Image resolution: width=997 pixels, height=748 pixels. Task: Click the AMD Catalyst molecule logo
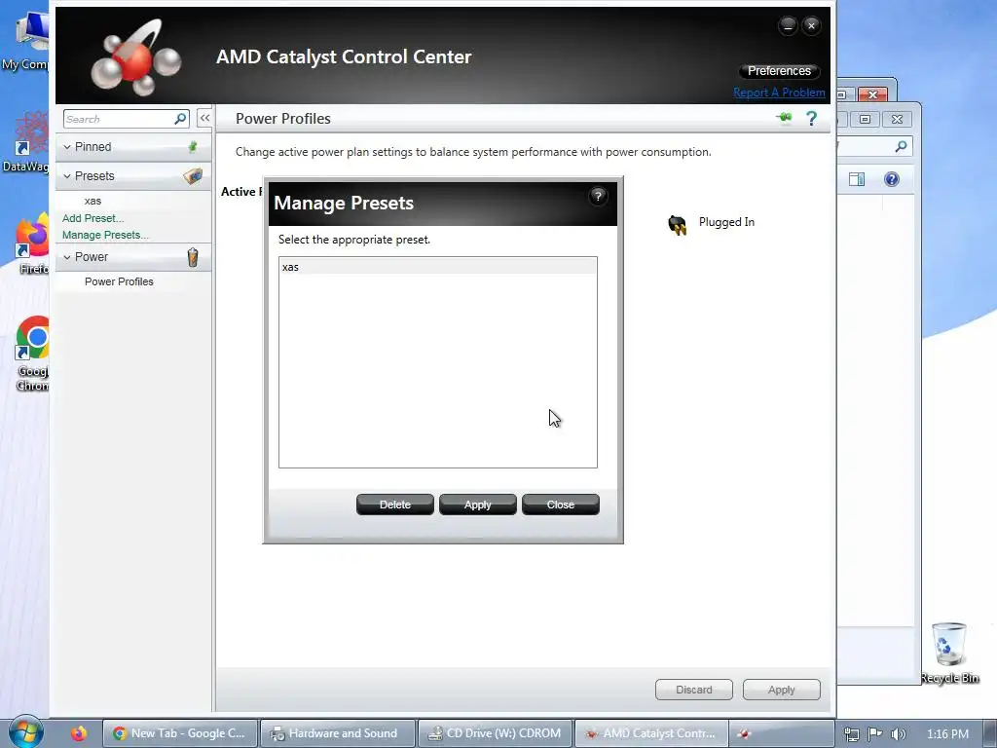tap(135, 58)
